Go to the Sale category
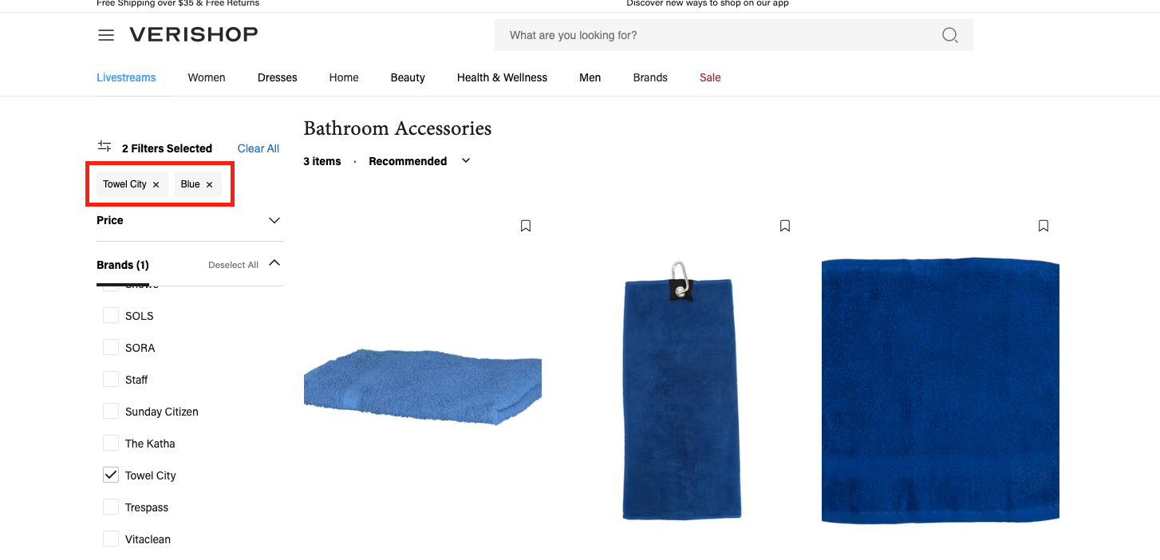This screenshot has width=1160, height=560. point(710,77)
